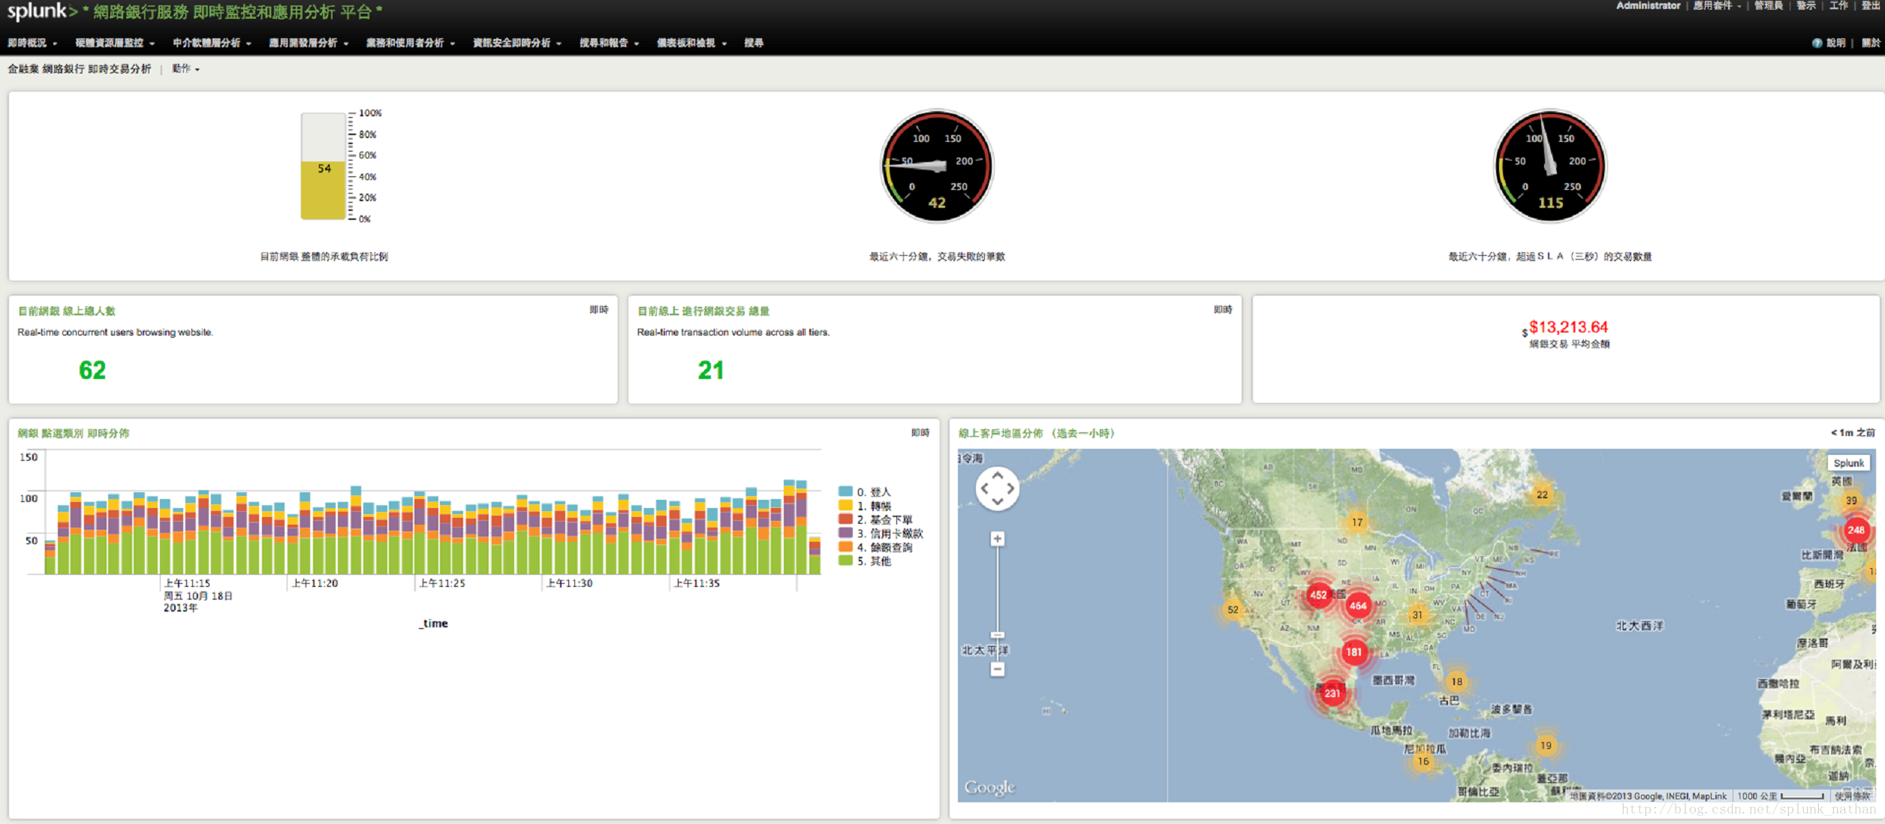The height and width of the screenshot is (824, 1885).
Task: Expand the 即時概況 navigation dropdown
Action: pos(32,43)
